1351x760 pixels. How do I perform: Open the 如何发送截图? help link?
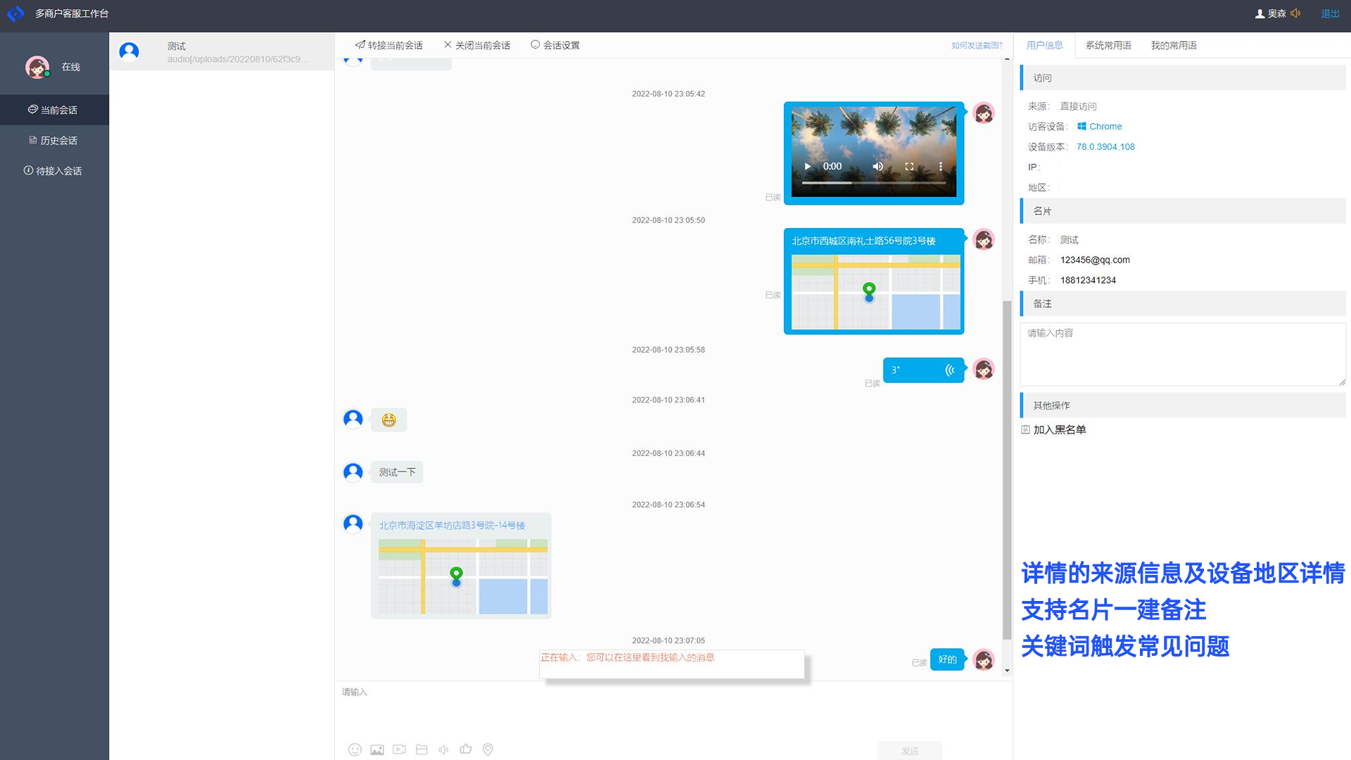977,46
